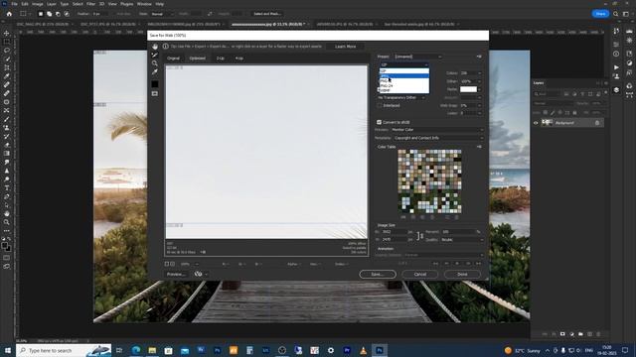Select the Hand tool in Save for Web

point(155,47)
